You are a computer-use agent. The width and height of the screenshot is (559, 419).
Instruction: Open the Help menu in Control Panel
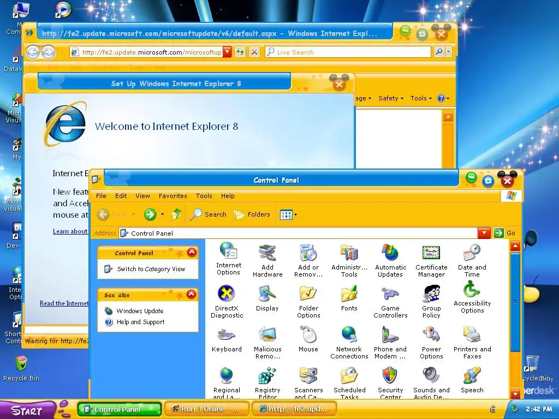pyautogui.click(x=228, y=196)
